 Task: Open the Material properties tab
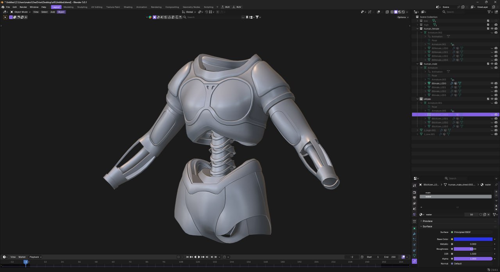pos(414,261)
